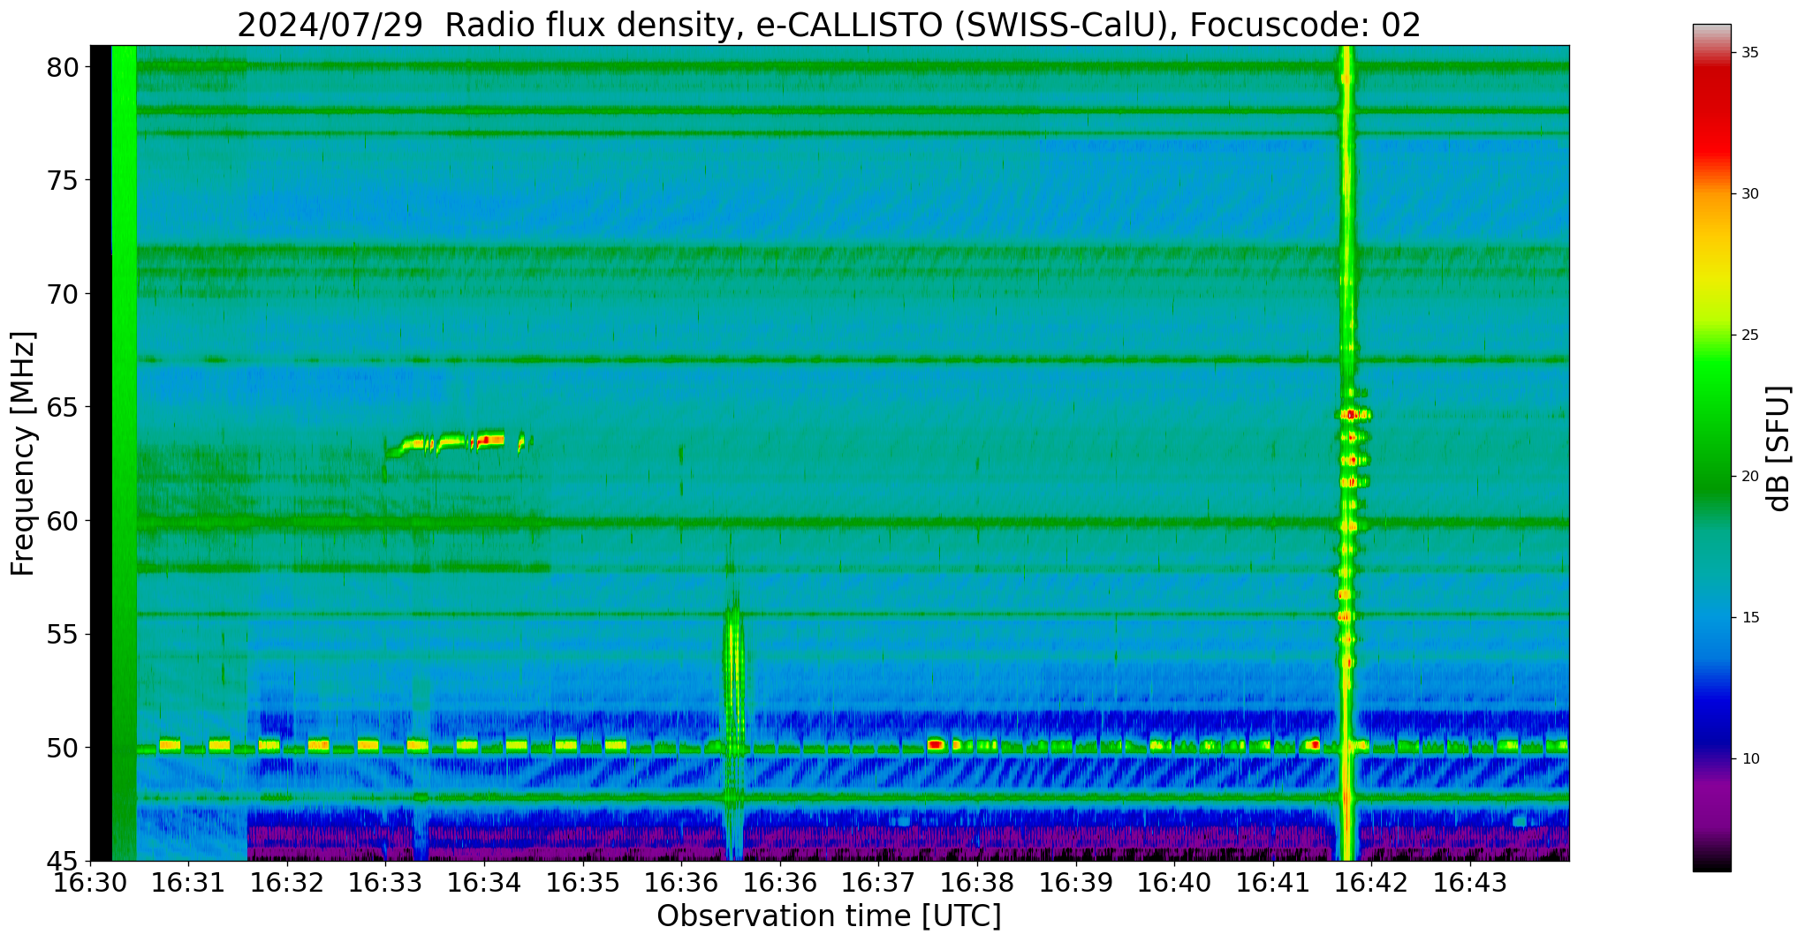Image resolution: width=1805 pixels, height=942 pixels.
Task: Click the 16:38 time tick label
Action: click(976, 883)
